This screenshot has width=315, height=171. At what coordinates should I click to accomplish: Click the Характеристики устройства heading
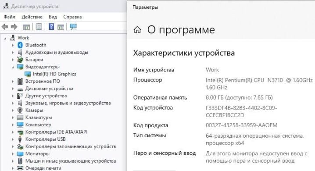pos(184,53)
